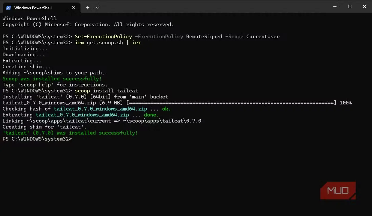Click the RemoteSigned argument
Screen dimensions: 372x216
(204, 37)
